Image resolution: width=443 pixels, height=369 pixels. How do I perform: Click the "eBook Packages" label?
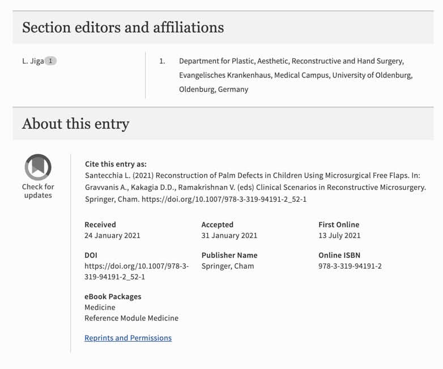point(113,296)
